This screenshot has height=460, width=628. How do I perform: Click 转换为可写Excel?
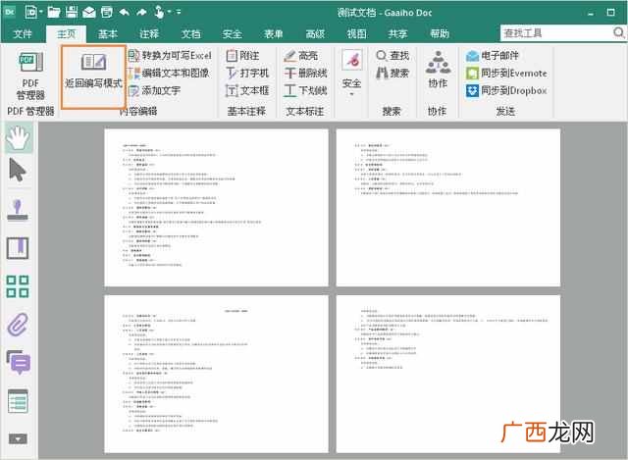click(x=170, y=55)
